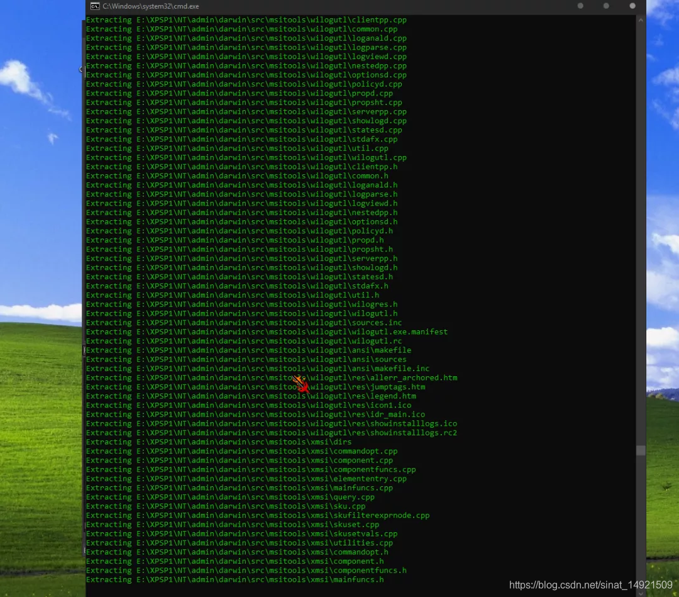Click the line ending in xmsi\skusetvals.cpp
This screenshot has height=597, width=679.
[x=241, y=533]
